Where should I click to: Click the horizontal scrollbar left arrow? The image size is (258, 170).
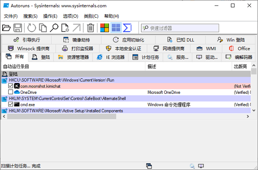coord(4,117)
